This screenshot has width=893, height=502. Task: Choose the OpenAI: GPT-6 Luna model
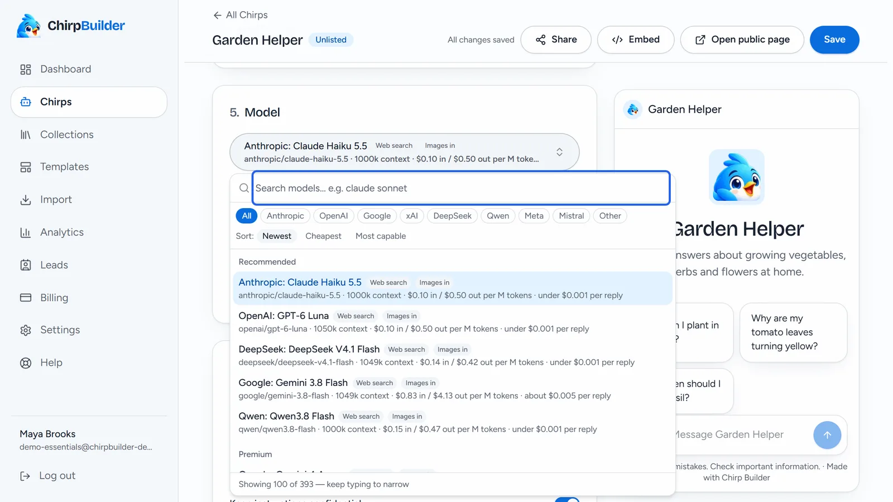pos(452,322)
